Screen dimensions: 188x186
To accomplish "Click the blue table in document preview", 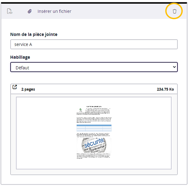I will click(94, 128).
